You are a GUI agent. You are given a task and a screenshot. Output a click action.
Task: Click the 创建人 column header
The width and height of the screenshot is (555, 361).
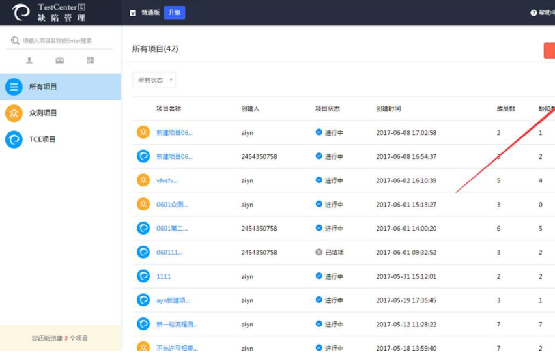tap(250, 109)
